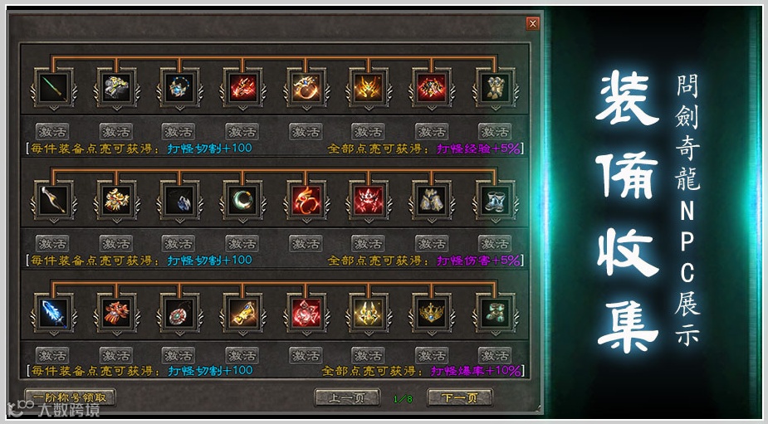Activate the golden crown item
The image size is (768, 424).
click(x=432, y=355)
